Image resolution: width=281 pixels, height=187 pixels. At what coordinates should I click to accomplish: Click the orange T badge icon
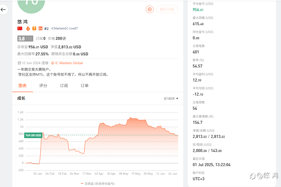click(x=34, y=28)
